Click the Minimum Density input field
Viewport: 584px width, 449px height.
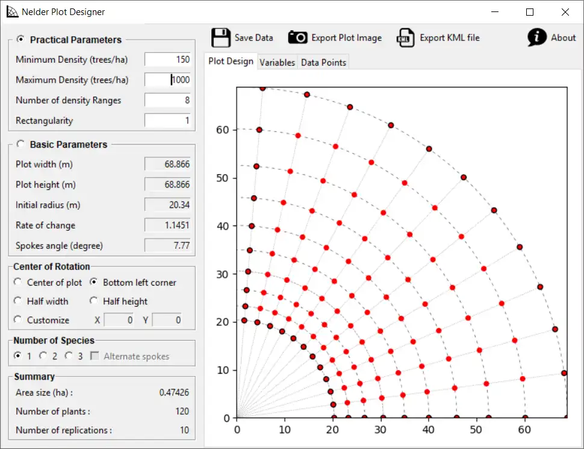(x=167, y=59)
